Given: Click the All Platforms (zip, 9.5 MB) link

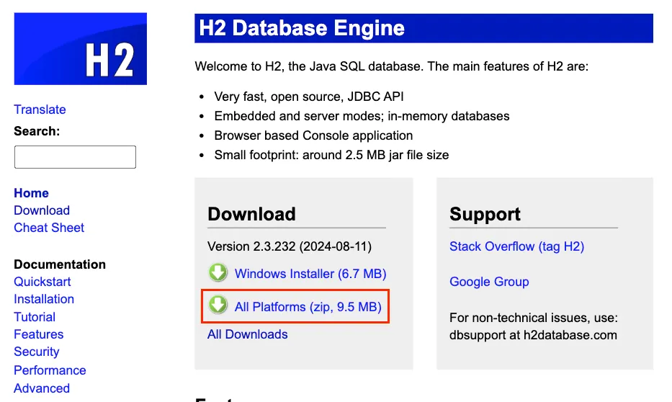Looking at the screenshot, I should click(308, 307).
